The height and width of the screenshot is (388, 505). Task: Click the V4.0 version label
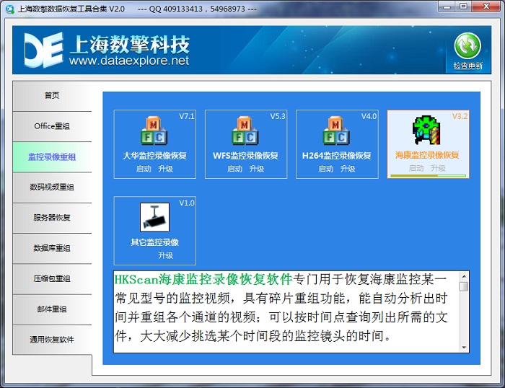pyautogui.click(x=369, y=116)
